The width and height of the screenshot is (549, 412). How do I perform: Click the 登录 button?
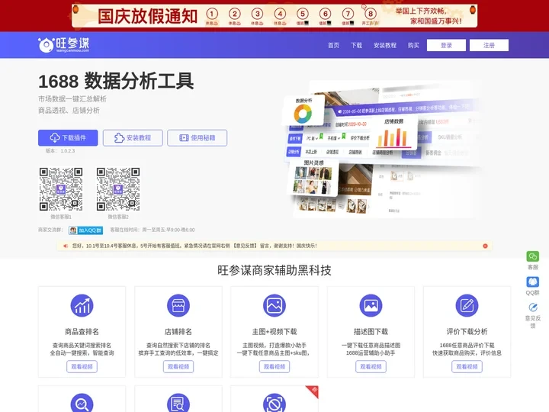(446, 45)
